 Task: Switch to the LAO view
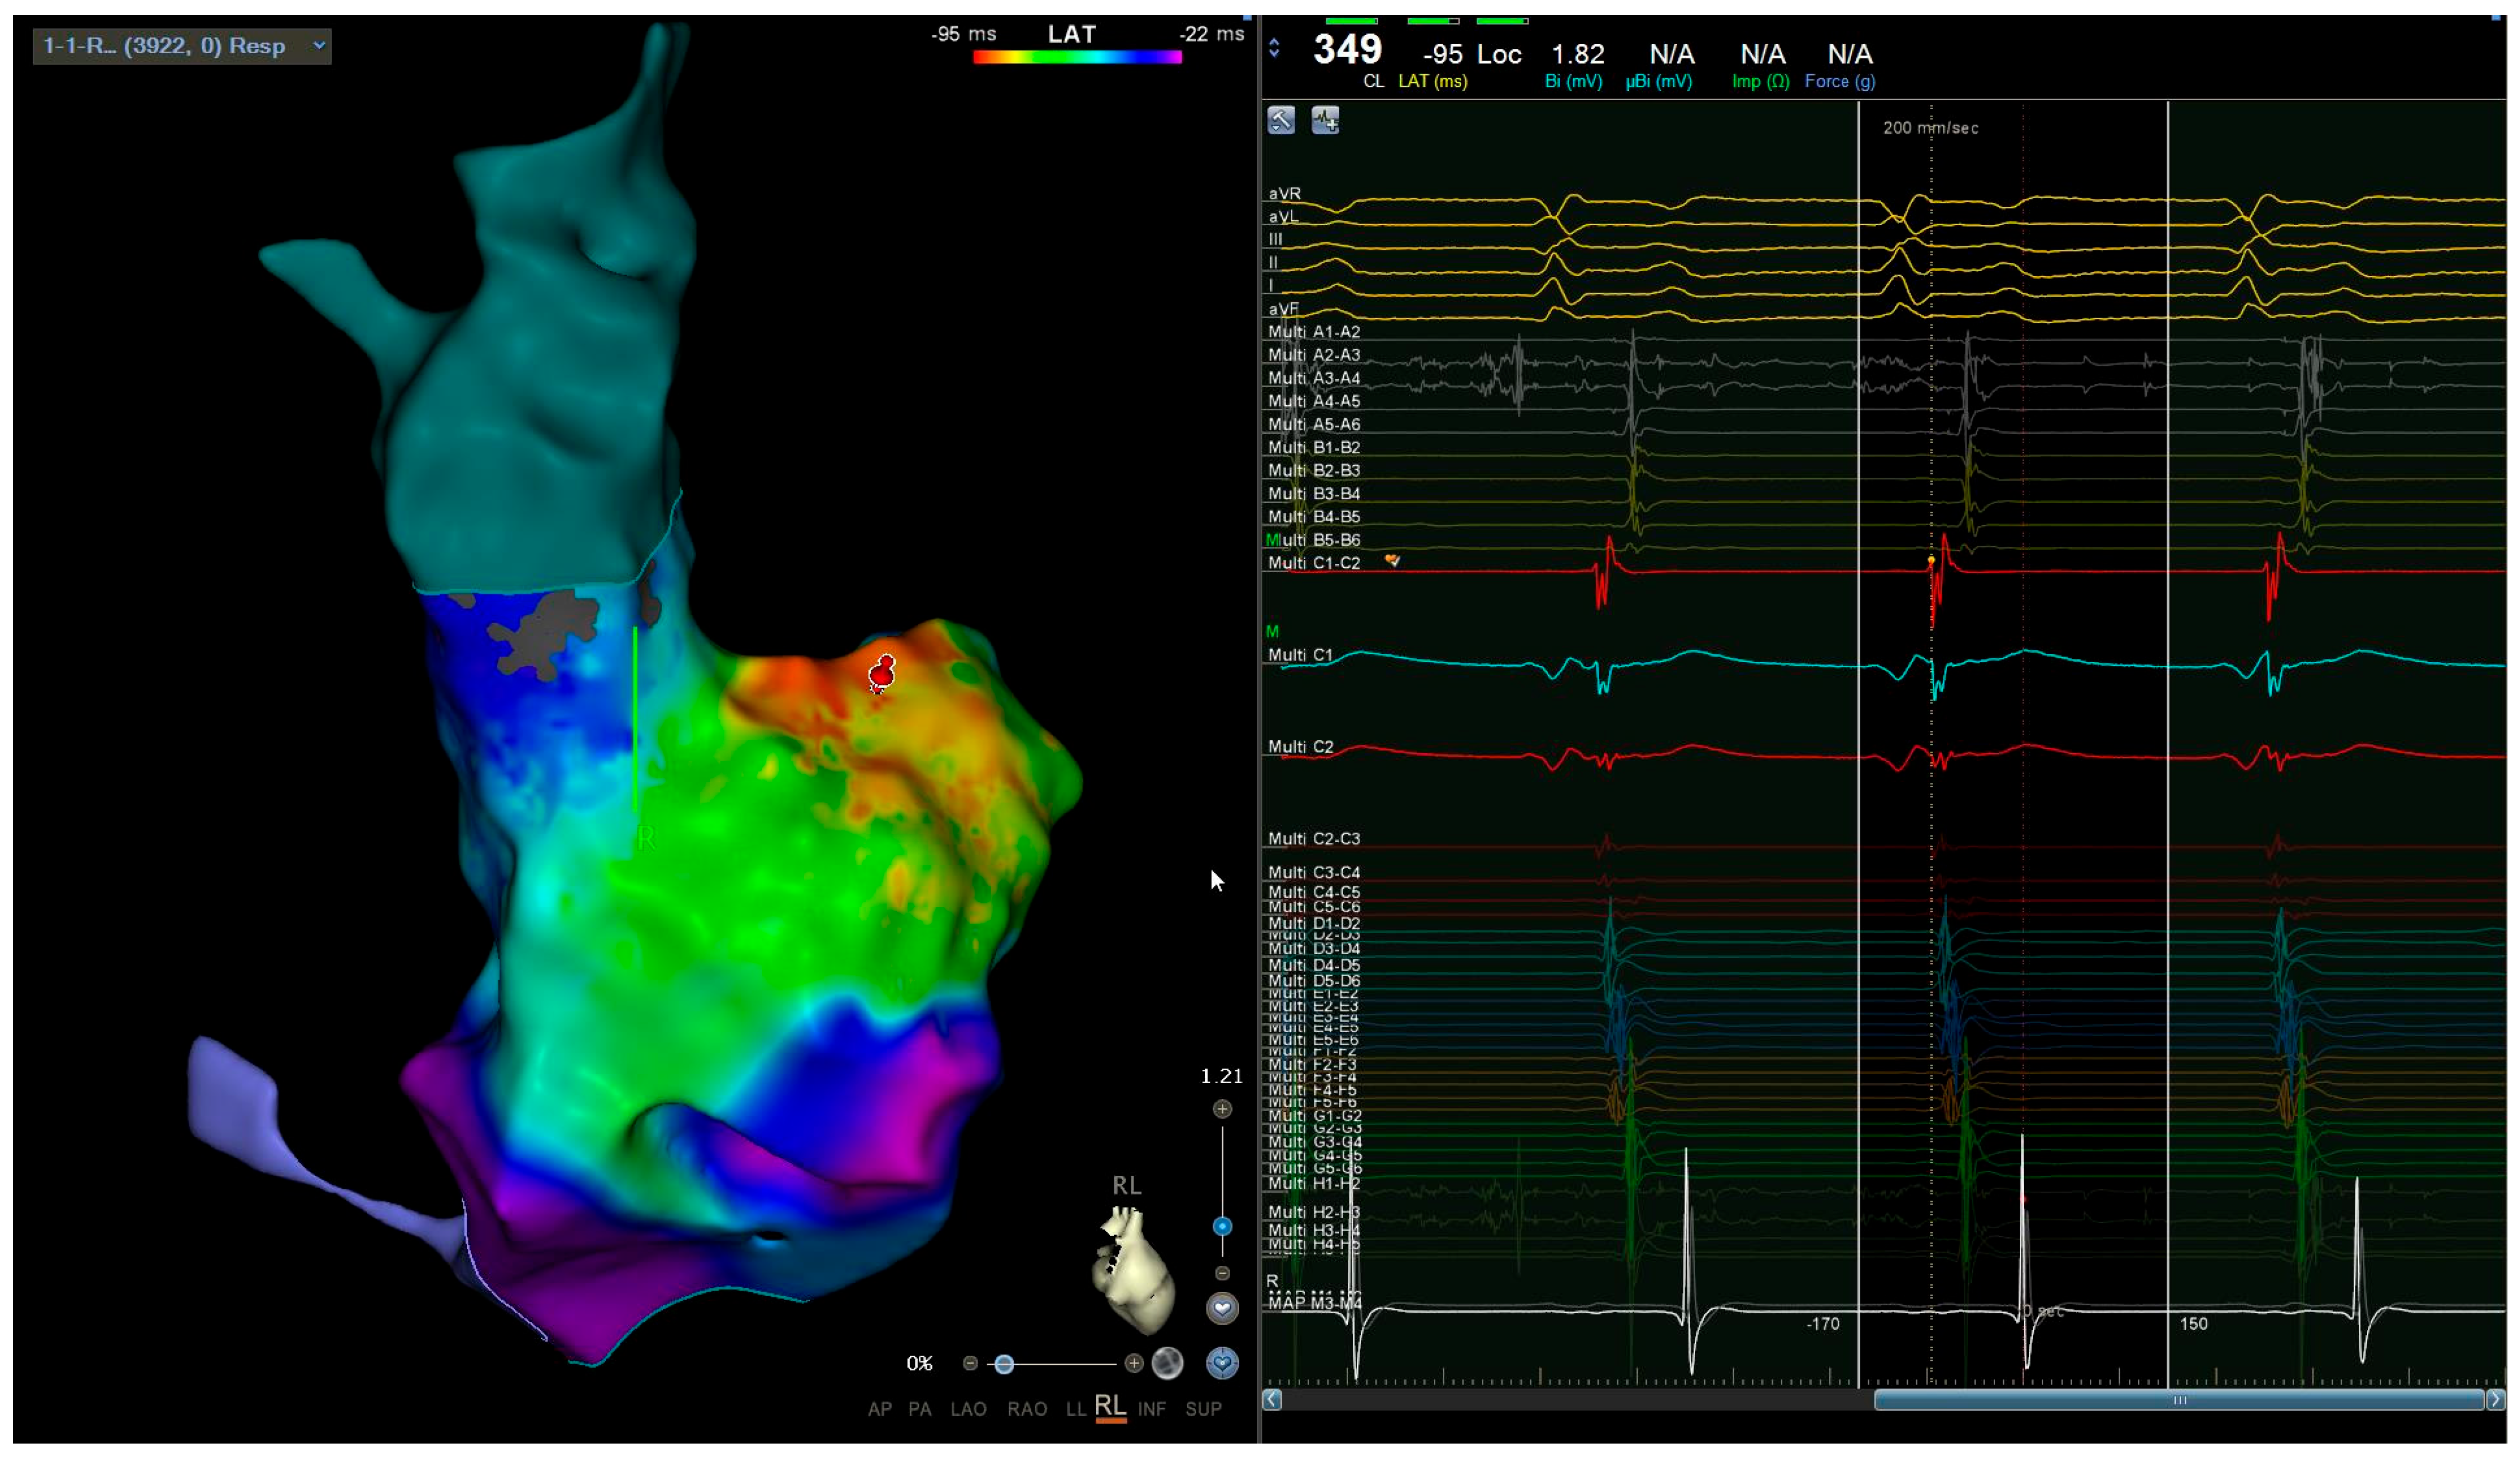tap(968, 1409)
